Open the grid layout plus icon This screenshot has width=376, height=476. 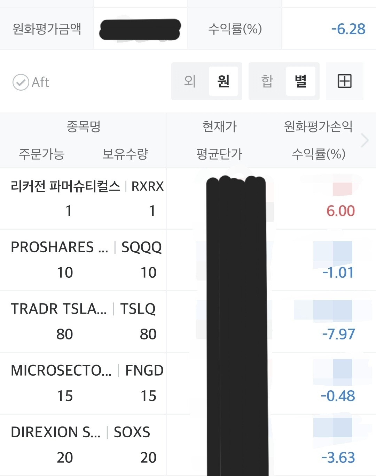tap(345, 81)
